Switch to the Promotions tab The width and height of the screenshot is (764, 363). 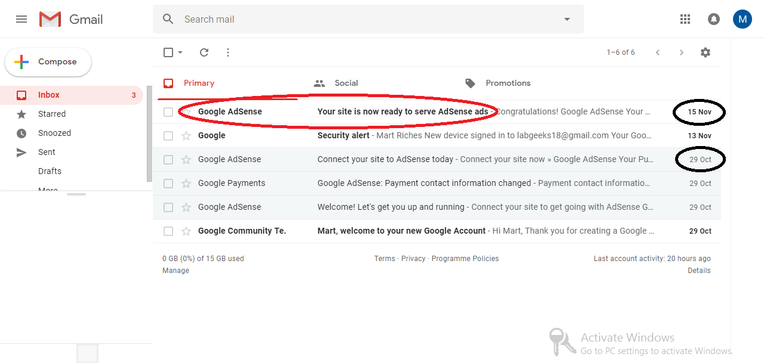pos(507,83)
